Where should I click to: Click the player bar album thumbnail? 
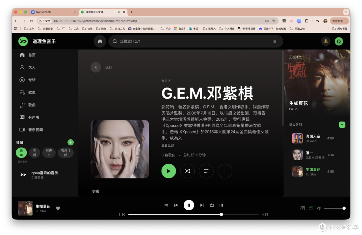25,208
